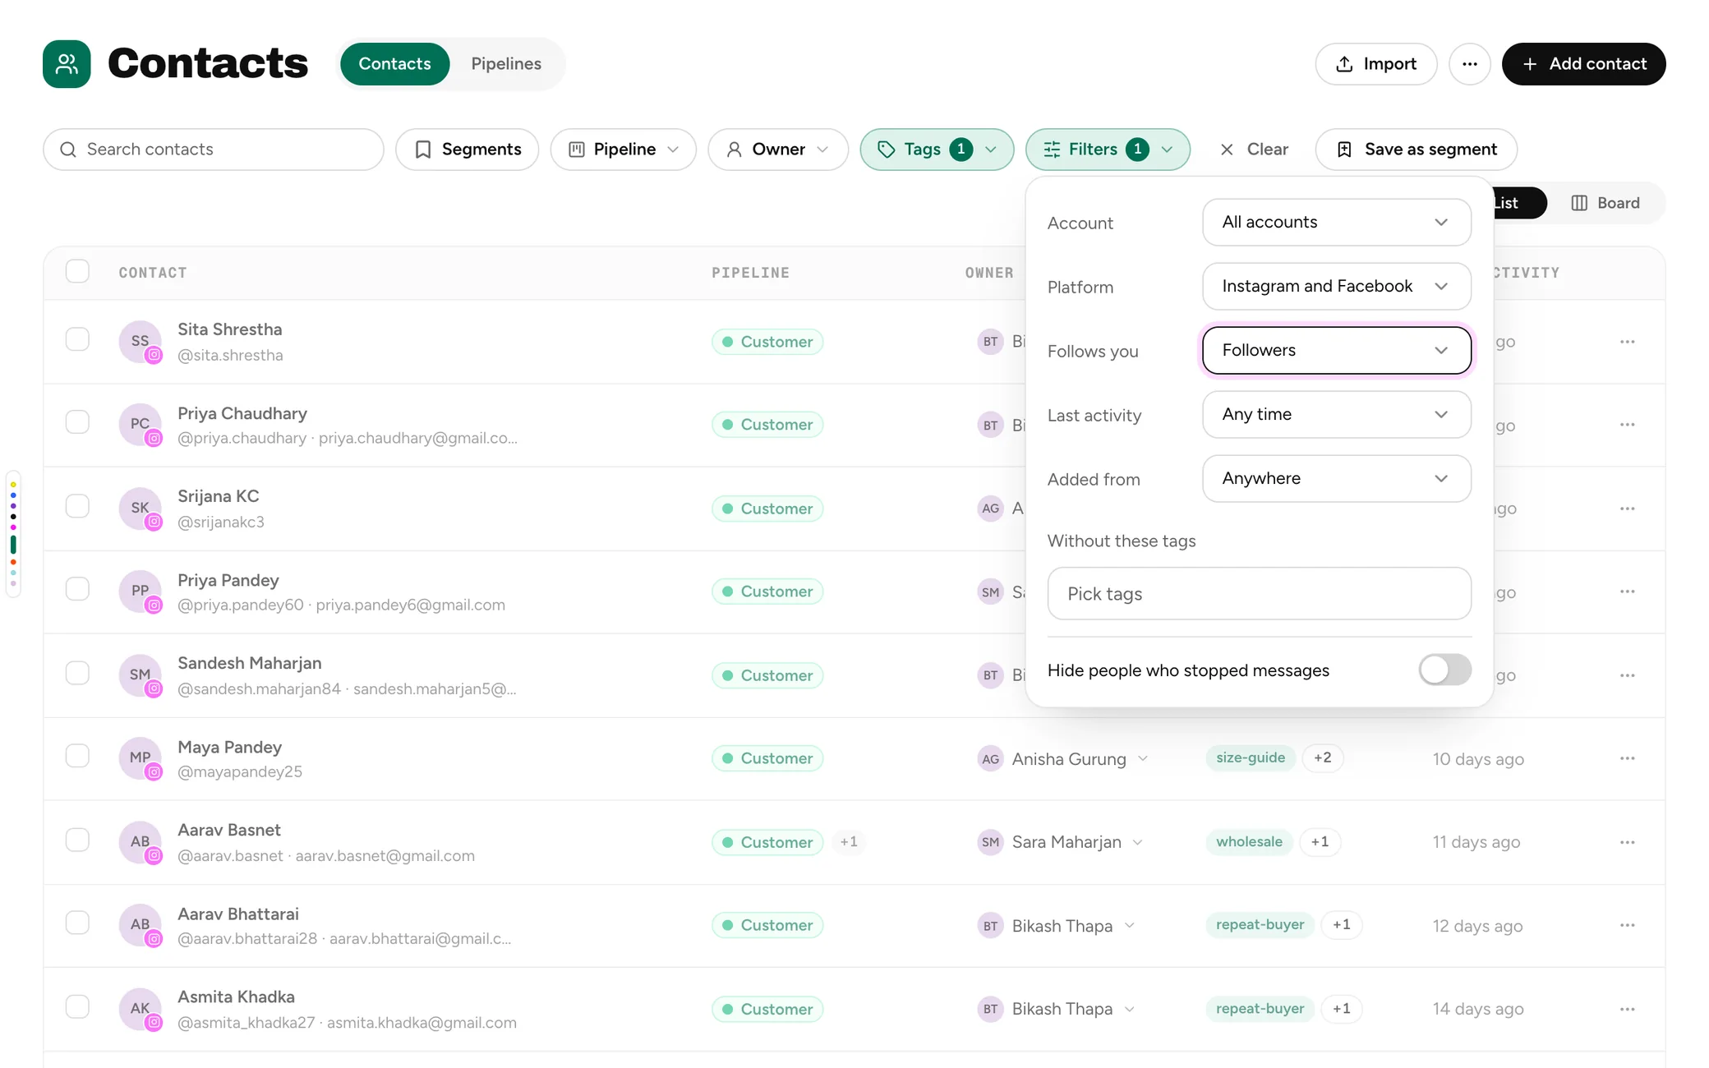Image resolution: width=1709 pixels, height=1068 pixels.
Task: Change owner Anisha Gurung for Maya Pandey
Action: click(1063, 759)
